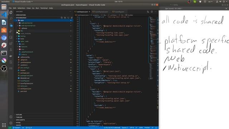Expand the MYSQL panel
Image resolution: width=229 pixels, height=129 pixels.
(44, 123)
